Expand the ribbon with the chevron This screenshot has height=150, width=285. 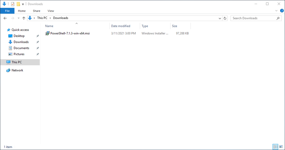(276, 11)
